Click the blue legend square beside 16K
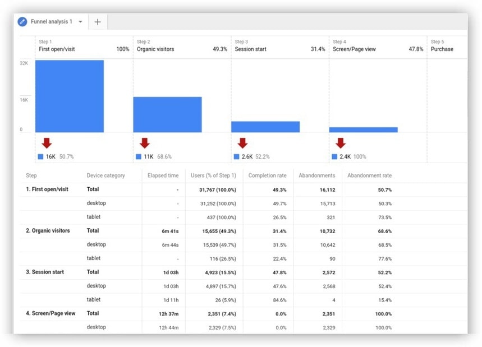Viewport: 482px width, 347px height. click(x=39, y=156)
